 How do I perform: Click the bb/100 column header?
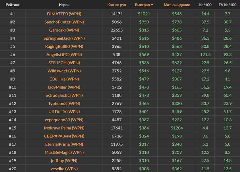pos(205,5)
